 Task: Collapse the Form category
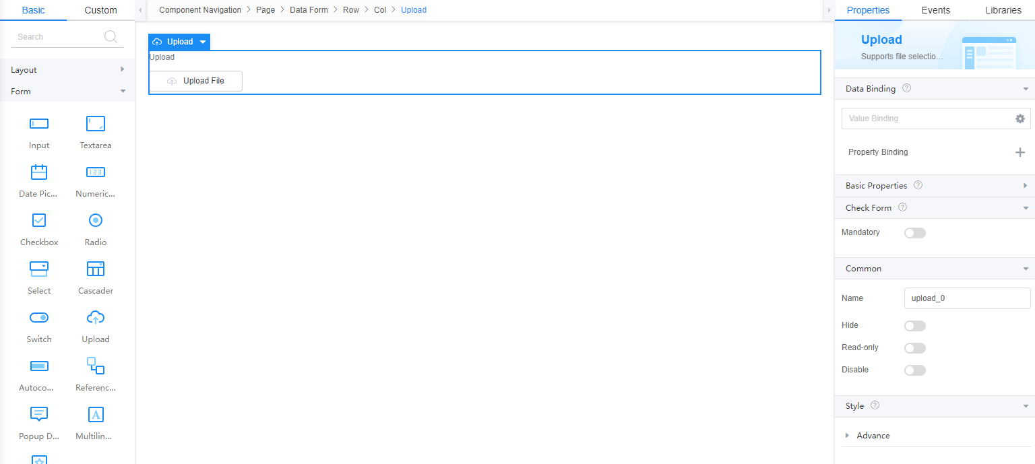123,91
